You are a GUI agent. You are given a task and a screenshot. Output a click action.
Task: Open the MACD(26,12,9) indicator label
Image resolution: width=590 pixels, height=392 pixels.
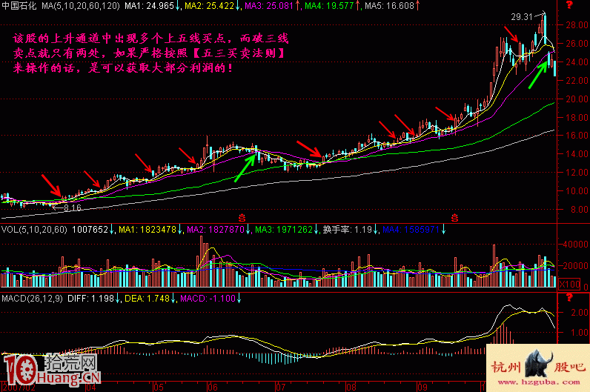click(x=32, y=299)
